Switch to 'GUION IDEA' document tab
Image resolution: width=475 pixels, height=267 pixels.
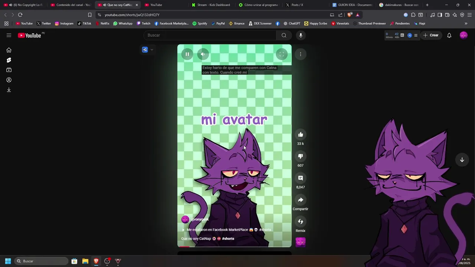tap(352, 5)
